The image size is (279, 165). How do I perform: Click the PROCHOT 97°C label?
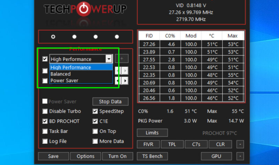click(220, 133)
